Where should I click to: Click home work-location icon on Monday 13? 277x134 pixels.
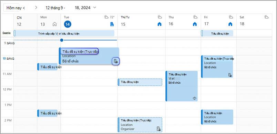55,24
